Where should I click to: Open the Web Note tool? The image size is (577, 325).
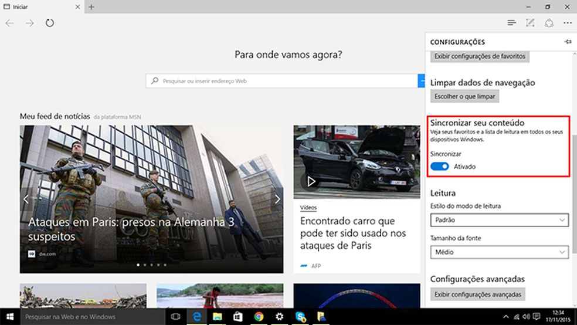[530, 23]
